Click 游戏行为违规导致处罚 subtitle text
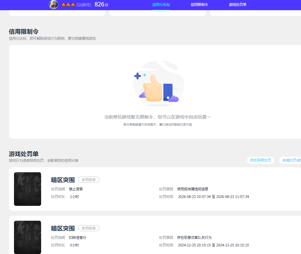The height and width of the screenshot is (254, 301). pyautogui.click(x=43, y=161)
